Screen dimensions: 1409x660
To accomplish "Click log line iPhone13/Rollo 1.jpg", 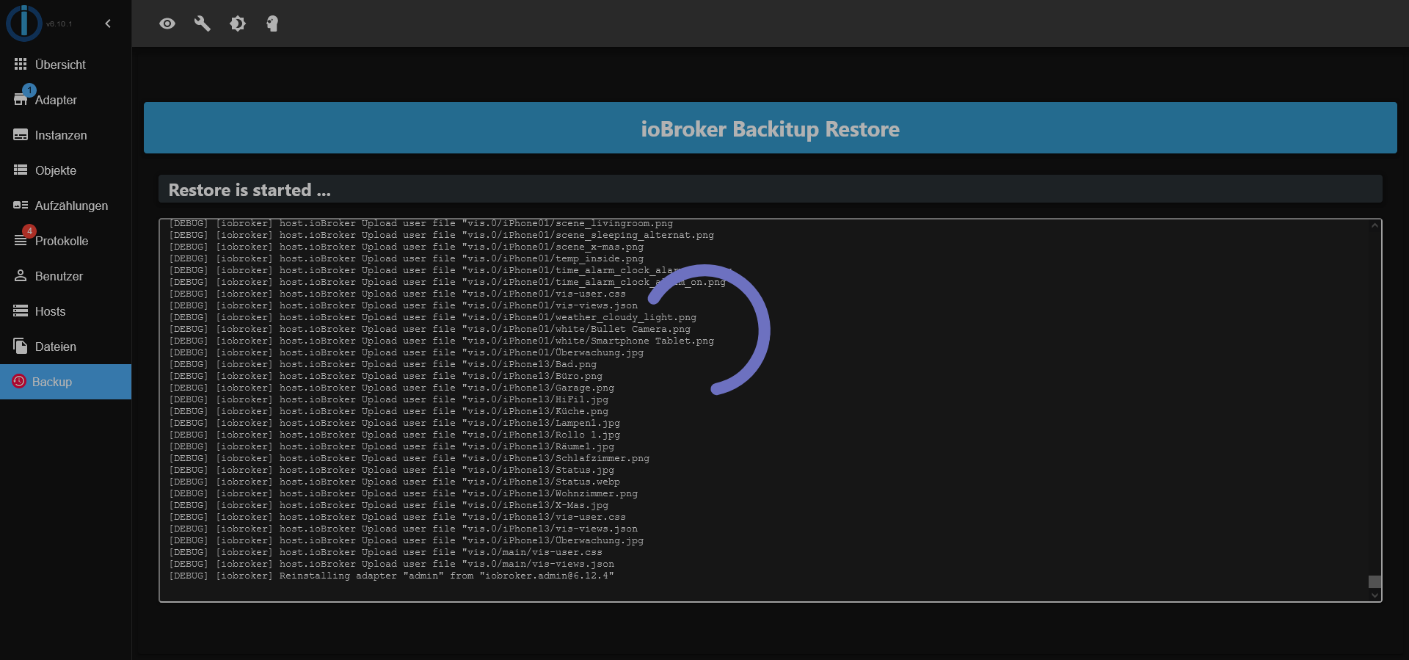I will point(395,435).
